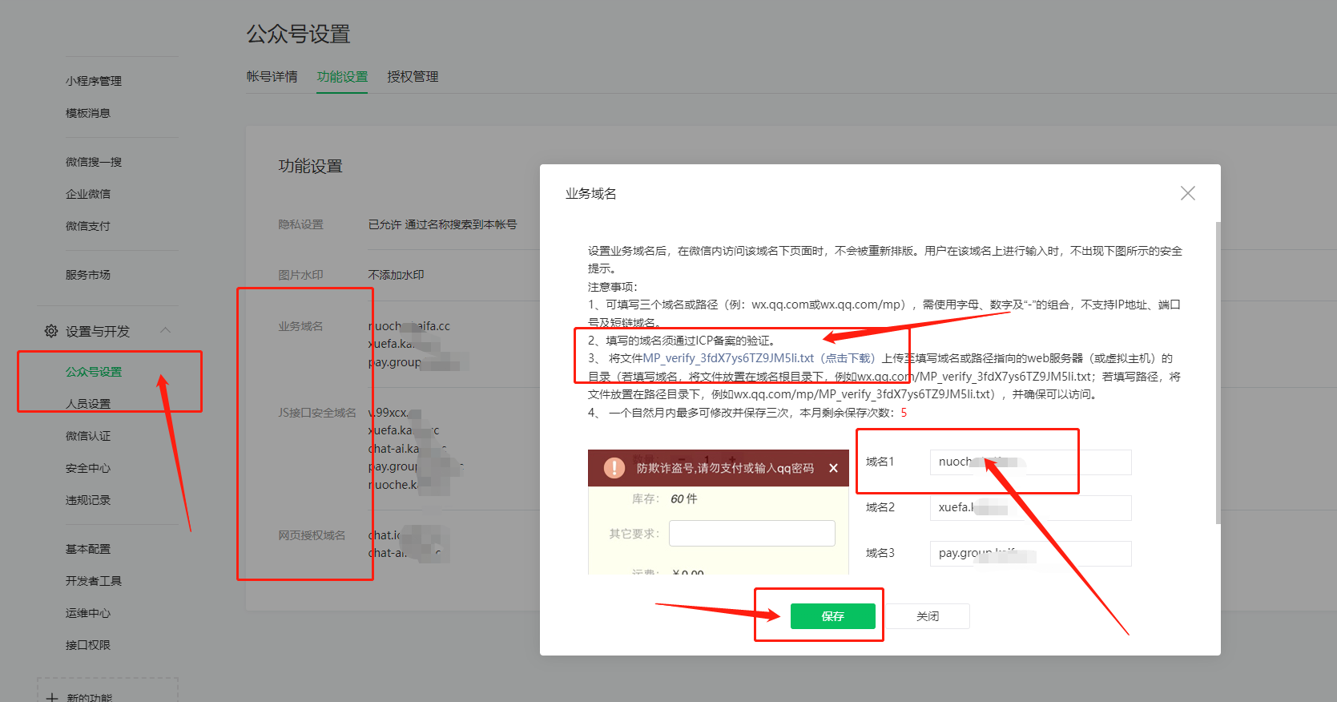This screenshot has width=1337, height=702.
Task: Click the 域名3 input field
Action: click(1030, 554)
